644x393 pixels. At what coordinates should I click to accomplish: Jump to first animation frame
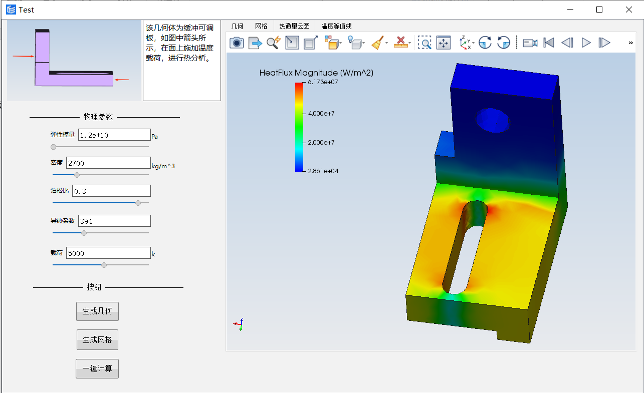(549, 43)
